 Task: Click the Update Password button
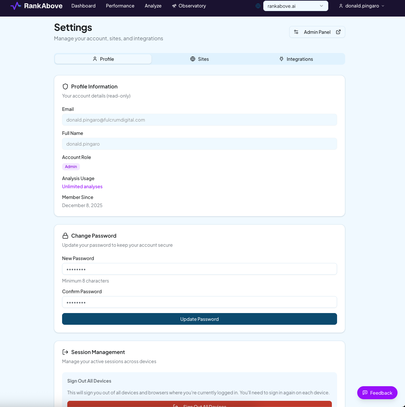click(x=200, y=319)
